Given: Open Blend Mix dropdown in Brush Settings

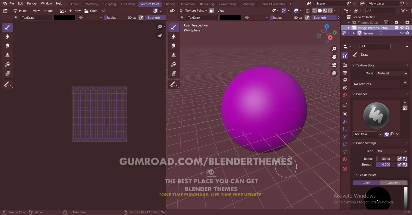Looking at the screenshot, I should coord(392,151).
